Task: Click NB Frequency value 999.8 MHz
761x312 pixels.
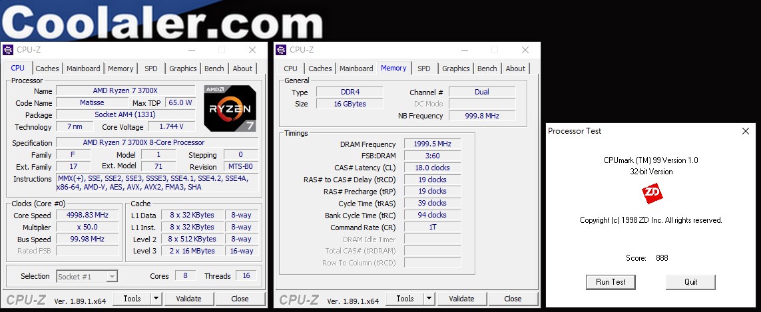Action: [x=482, y=116]
